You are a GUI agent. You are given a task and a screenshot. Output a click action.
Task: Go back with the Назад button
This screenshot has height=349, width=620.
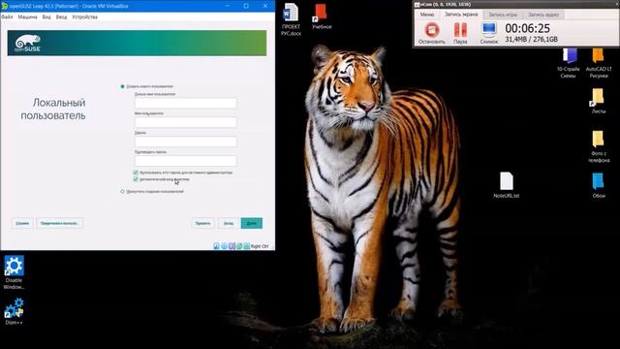coord(229,223)
